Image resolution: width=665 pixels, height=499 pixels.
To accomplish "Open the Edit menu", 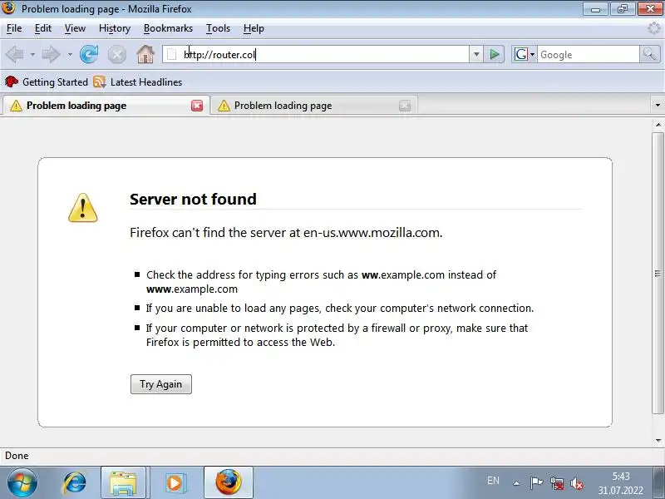I will (43, 28).
